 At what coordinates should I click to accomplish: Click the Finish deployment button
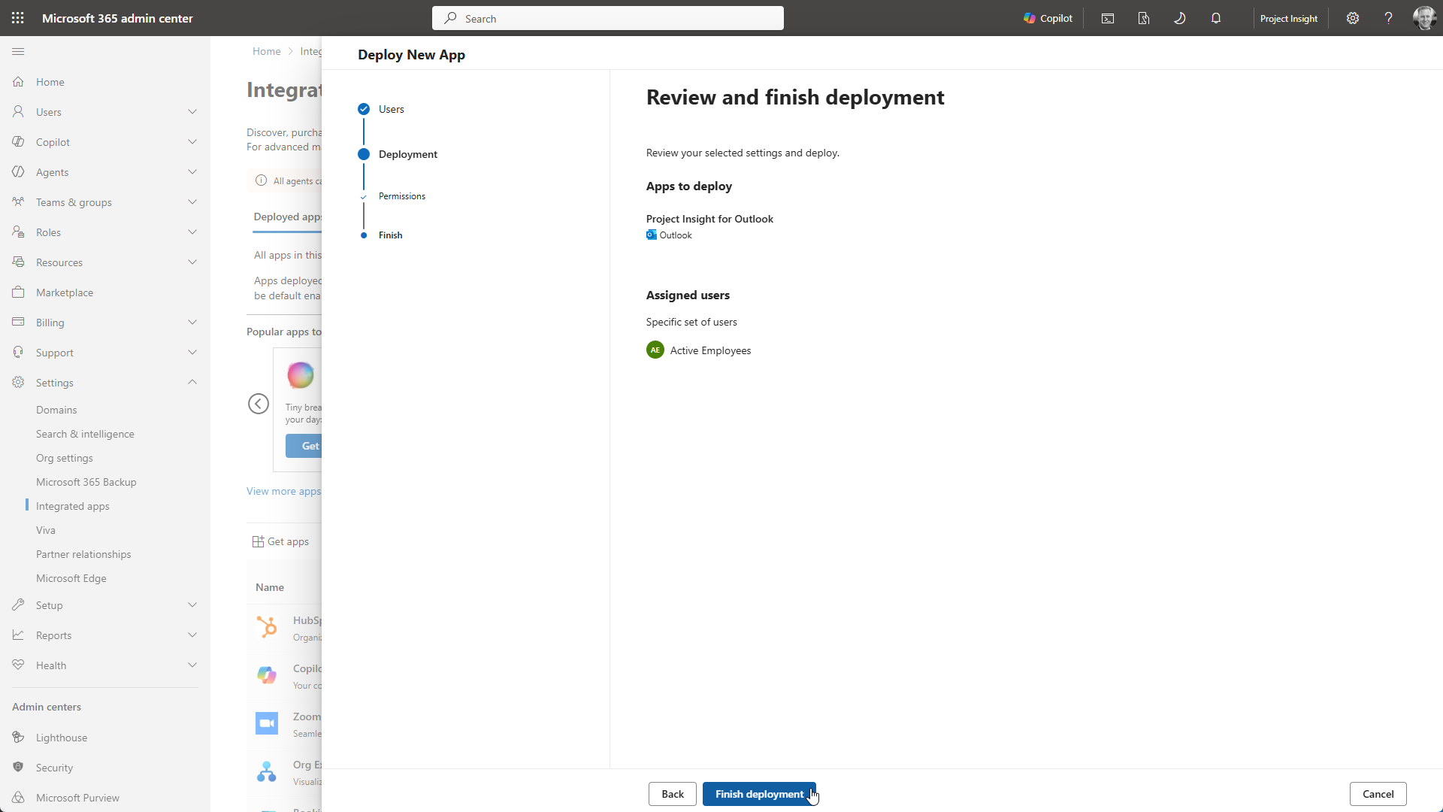point(759,794)
